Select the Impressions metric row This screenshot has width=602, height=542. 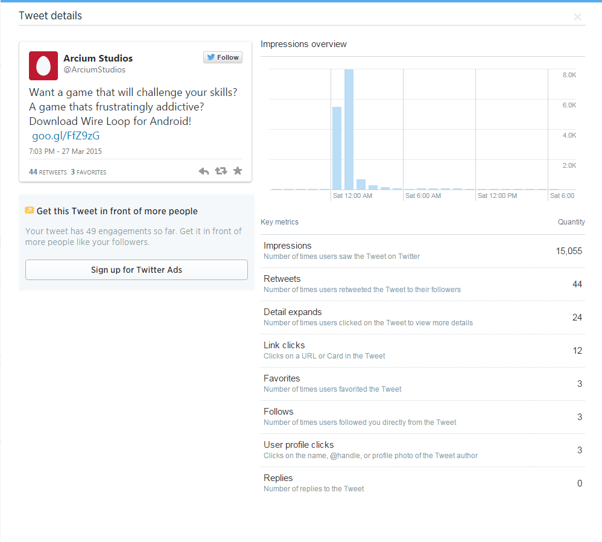pos(423,251)
